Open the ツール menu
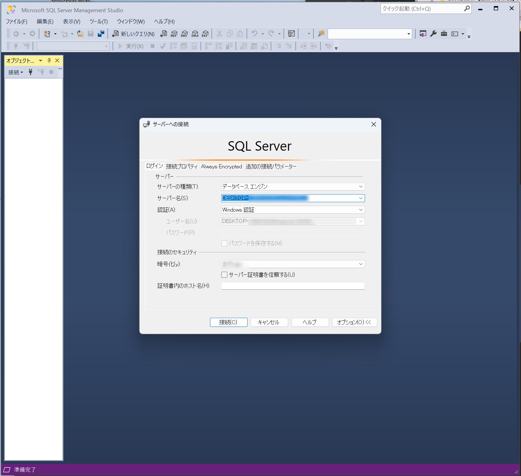The height and width of the screenshot is (476, 521). [x=98, y=21]
